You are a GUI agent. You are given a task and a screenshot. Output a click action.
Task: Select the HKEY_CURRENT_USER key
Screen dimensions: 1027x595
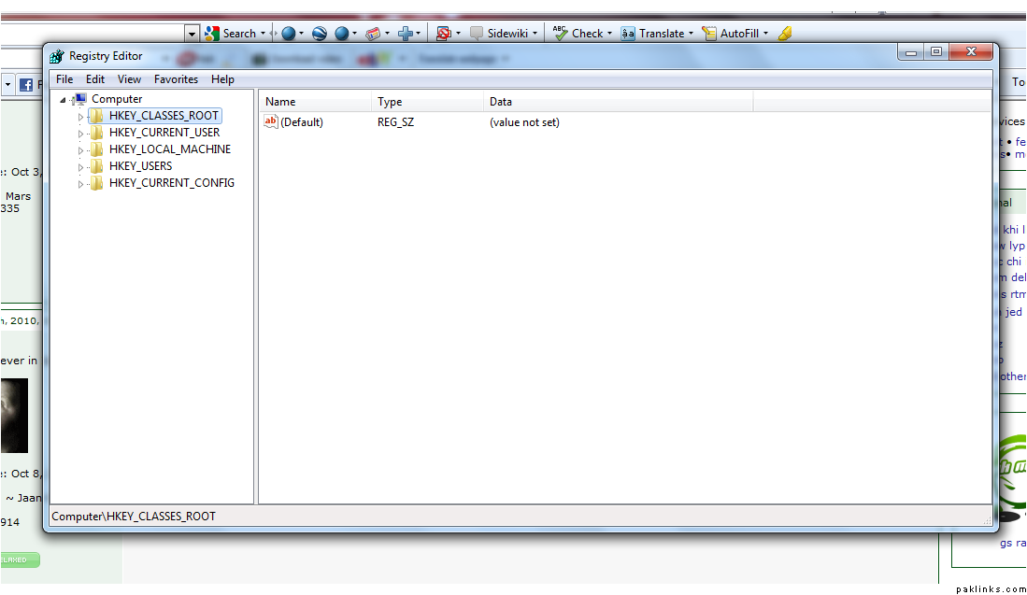[x=164, y=133]
